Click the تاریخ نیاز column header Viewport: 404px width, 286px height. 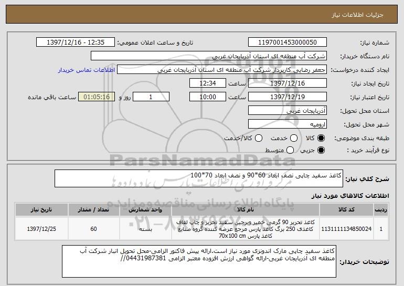click(x=41, y=210)
